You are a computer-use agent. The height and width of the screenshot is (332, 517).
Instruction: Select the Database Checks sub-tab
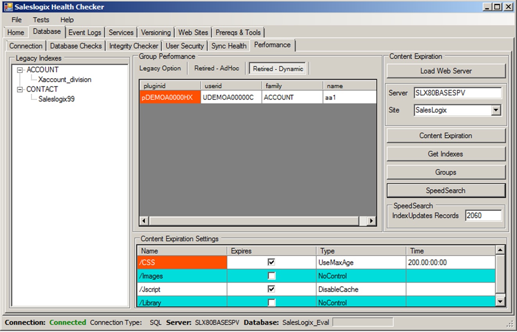(x=76, y=46)
